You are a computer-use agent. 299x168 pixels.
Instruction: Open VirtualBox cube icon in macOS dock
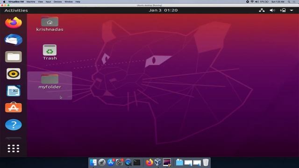[158, 162]
